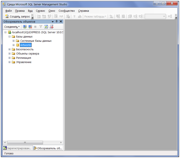The height and width of the screenshot is (158, 180).
Task: Select the Базы данных label
Action: click(x=24, y=37)
